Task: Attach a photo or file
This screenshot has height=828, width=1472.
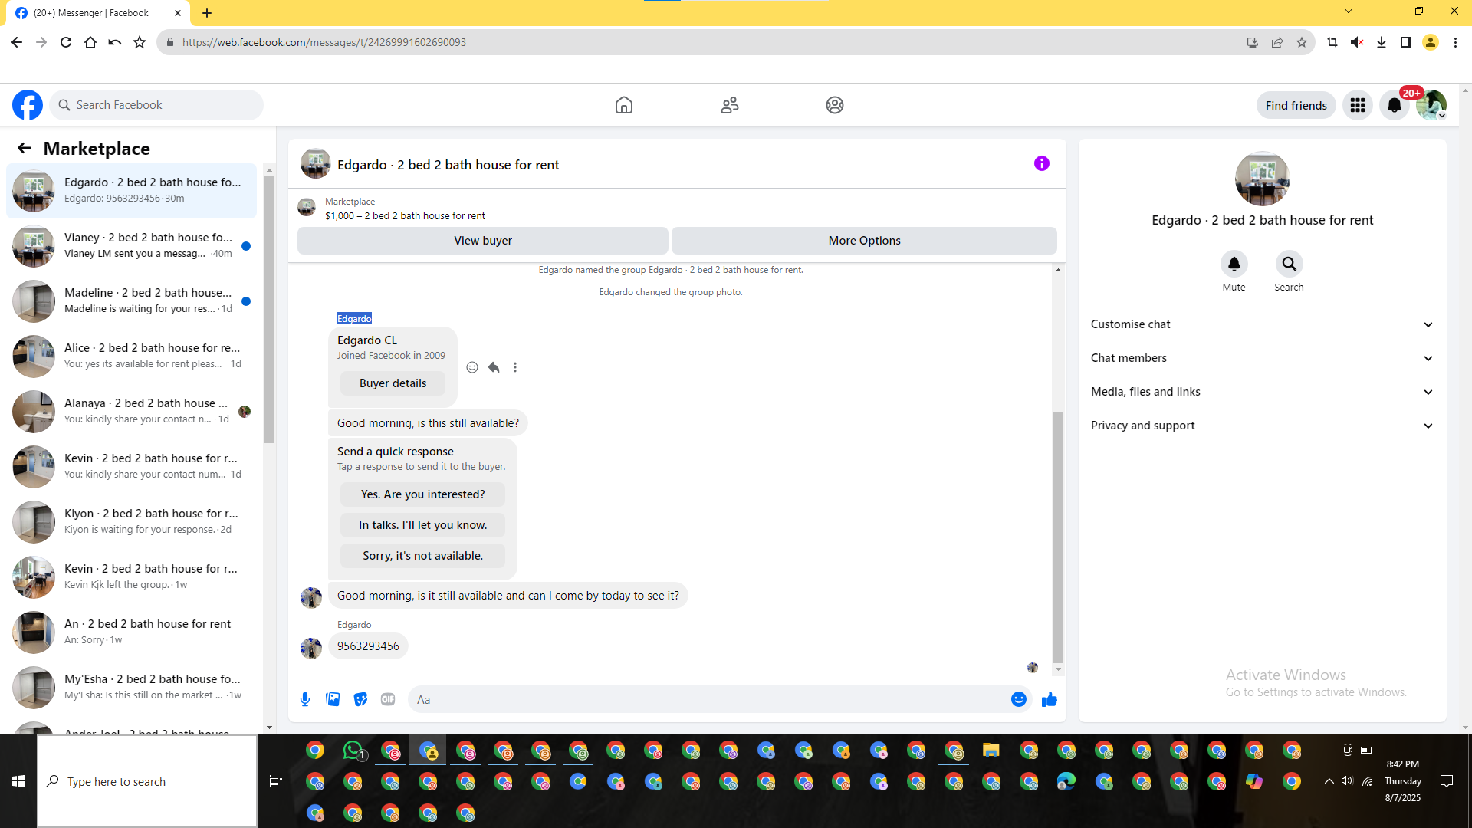Action: [x=333, y=699]
